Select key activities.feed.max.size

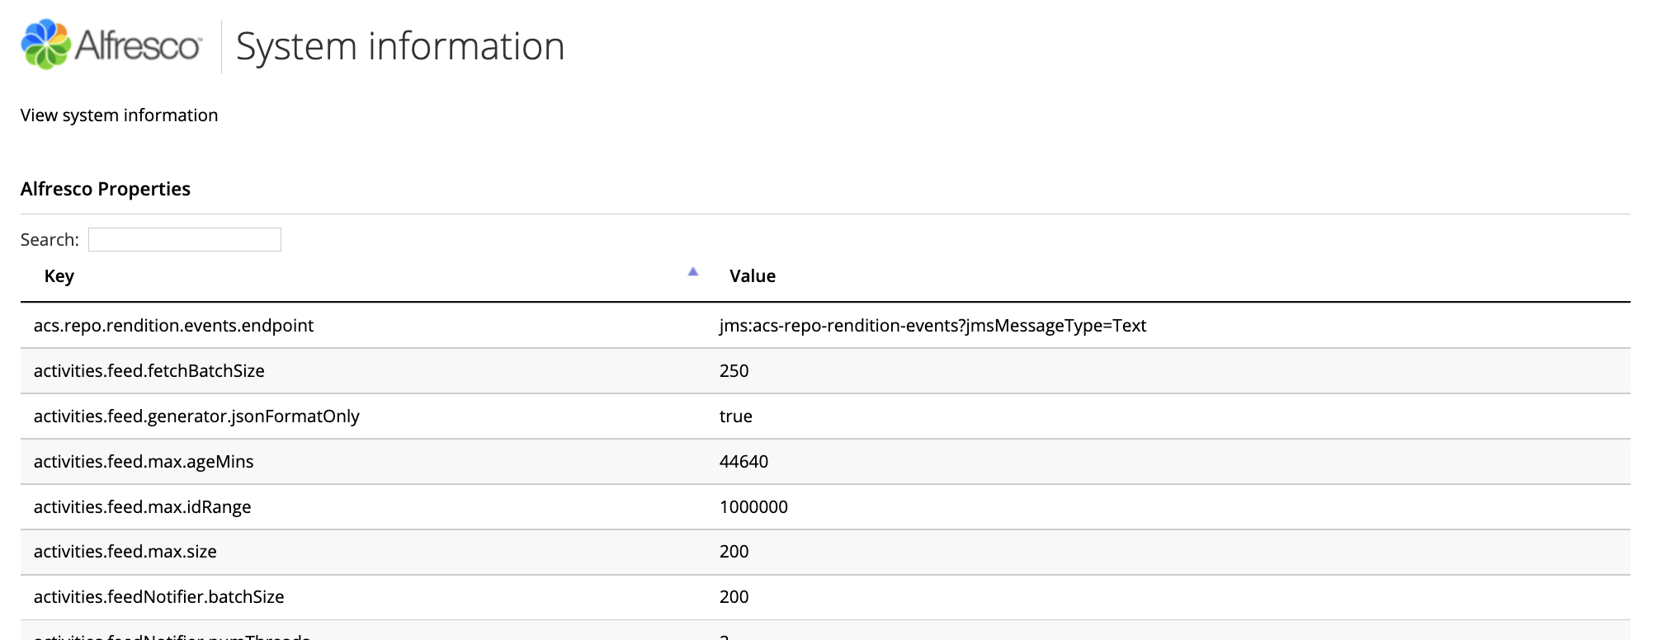tap(125, 552)
